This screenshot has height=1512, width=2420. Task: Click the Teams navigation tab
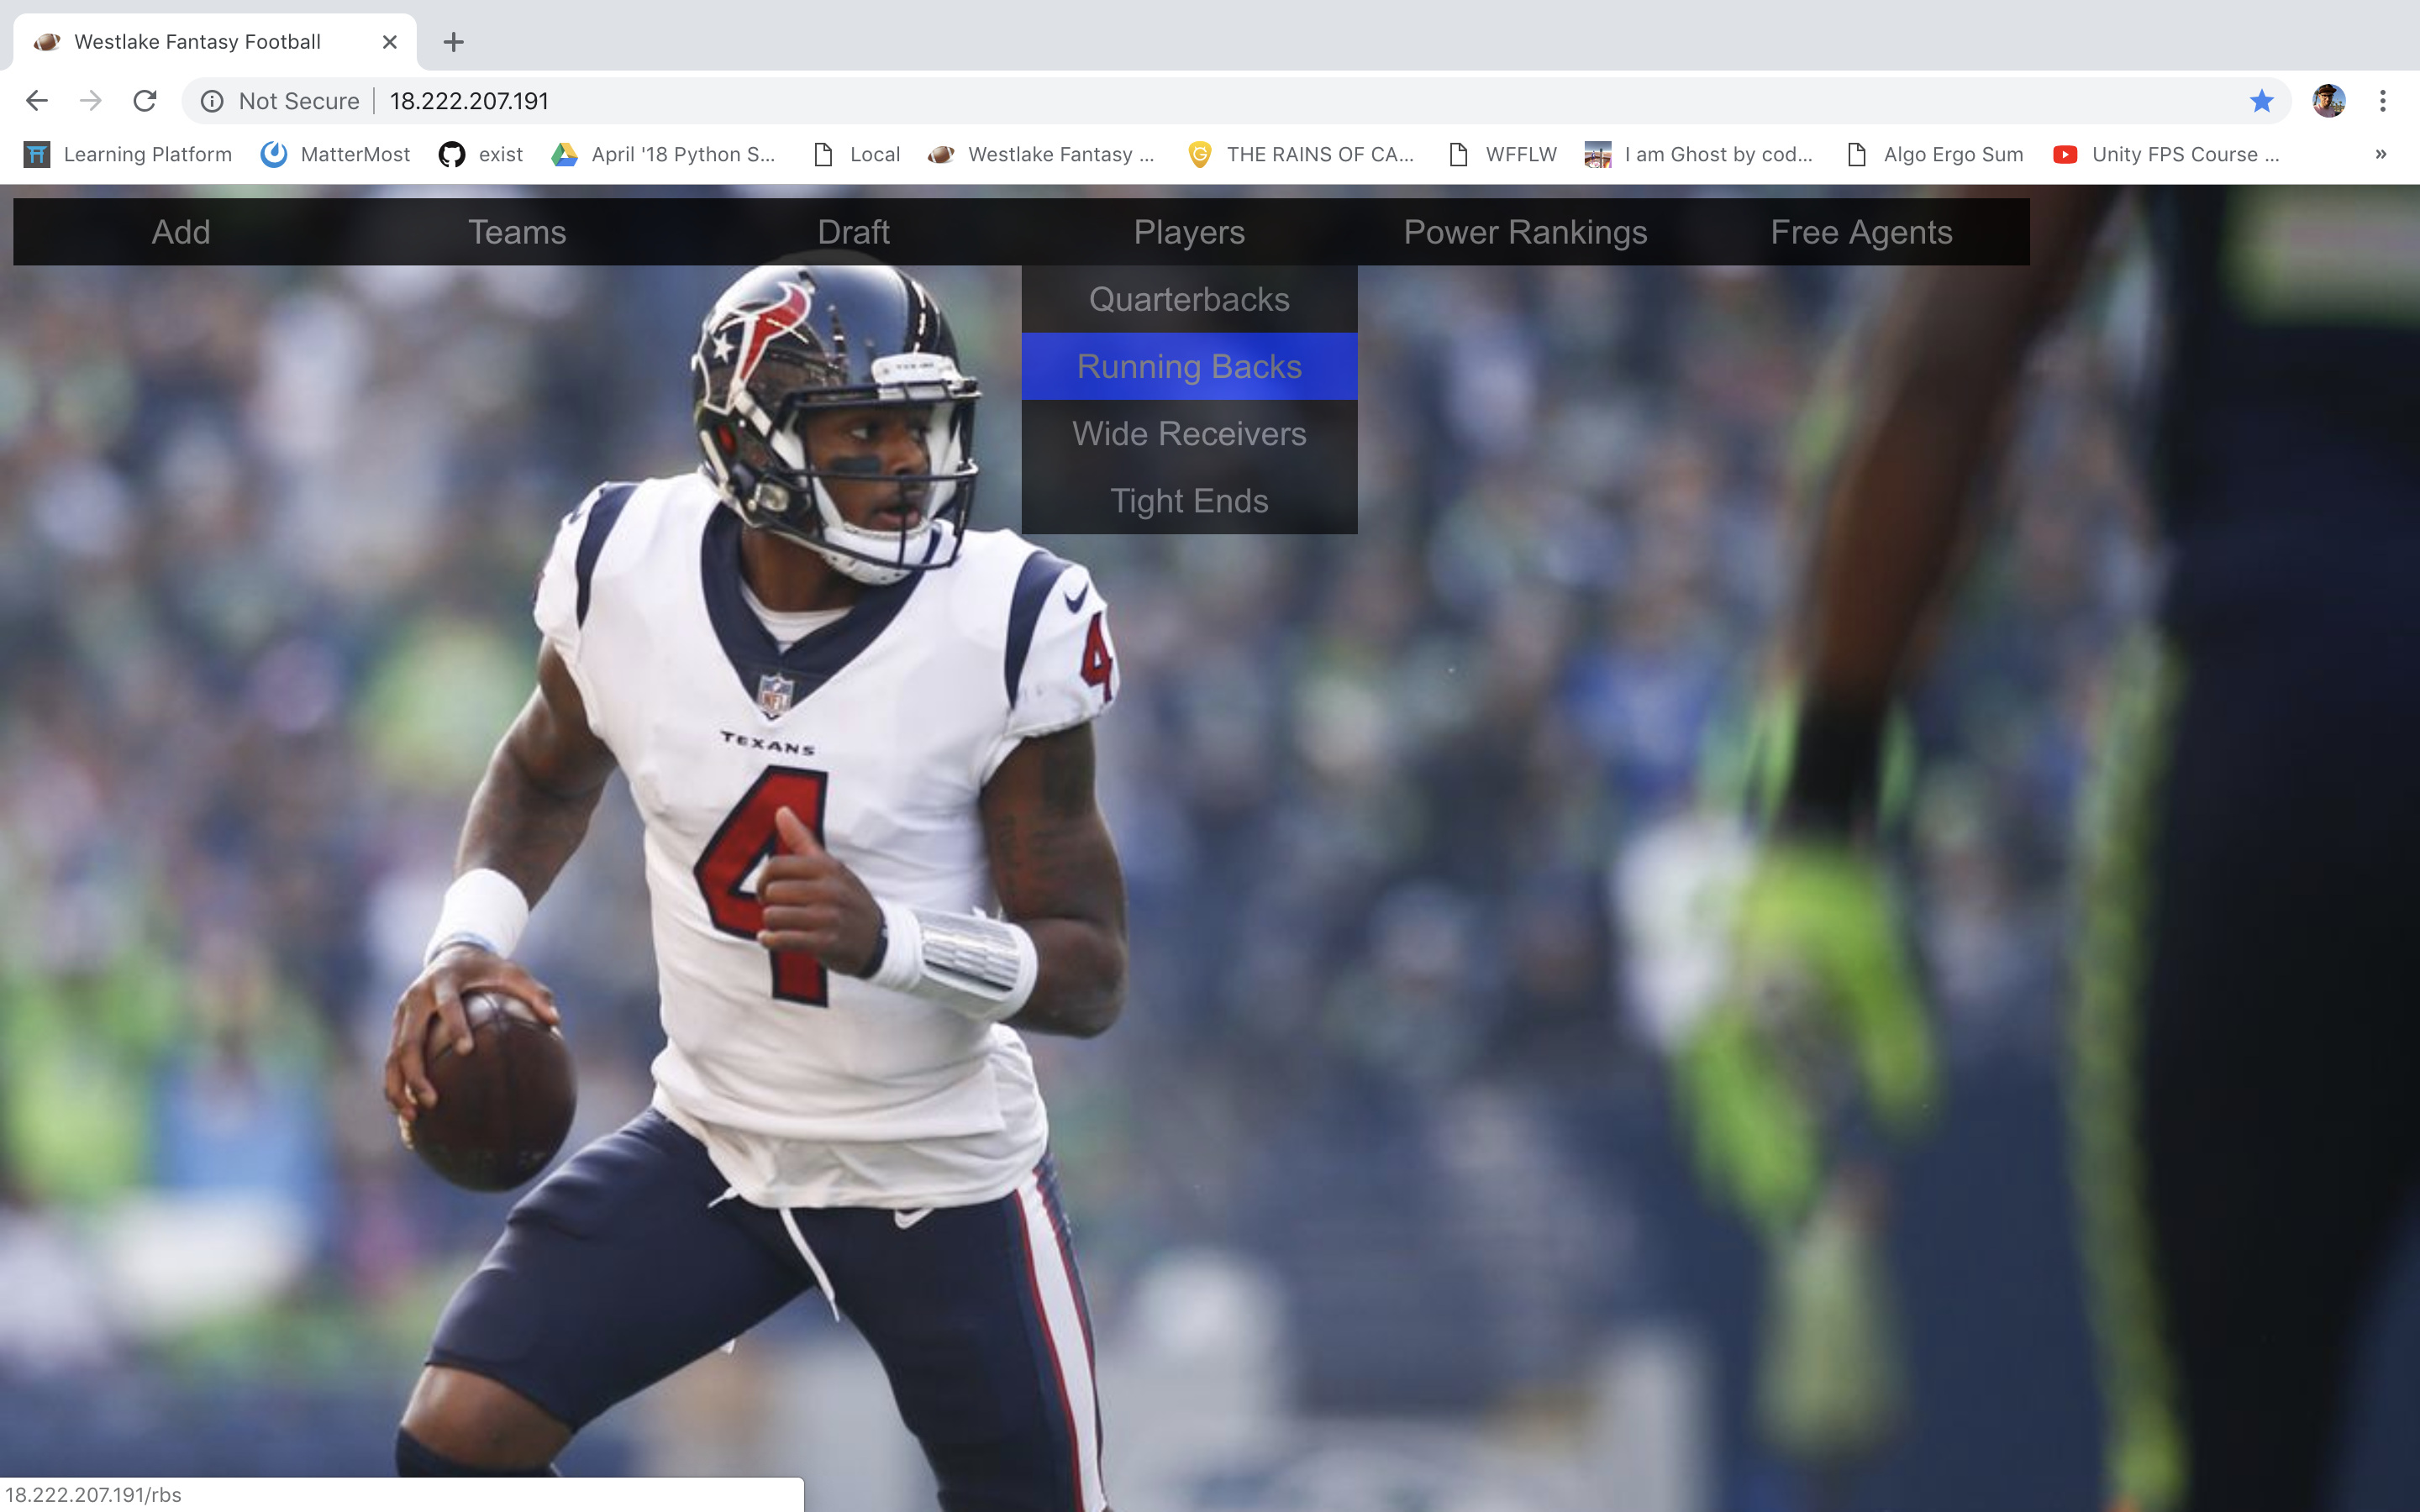[516, 230]
